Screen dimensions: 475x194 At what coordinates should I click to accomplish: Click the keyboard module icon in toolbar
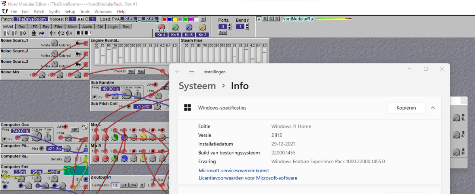click(x=80, y=33)
